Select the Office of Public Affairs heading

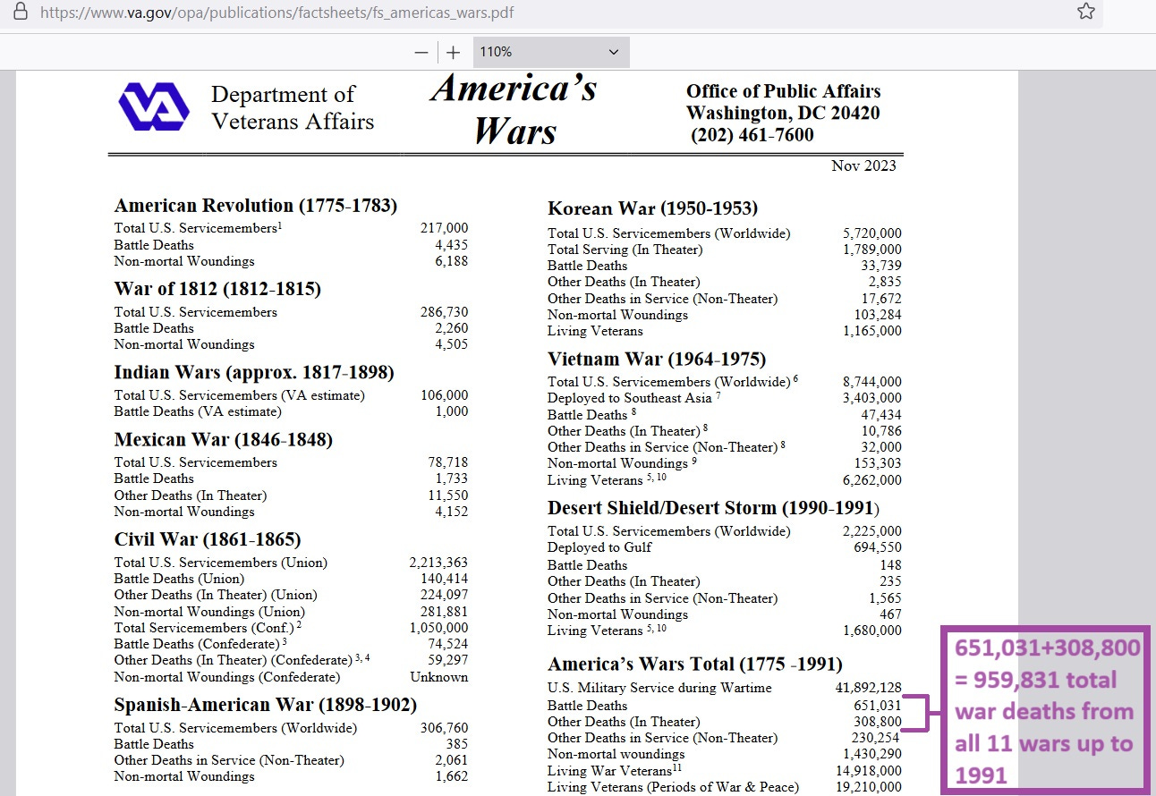(783, 91)
